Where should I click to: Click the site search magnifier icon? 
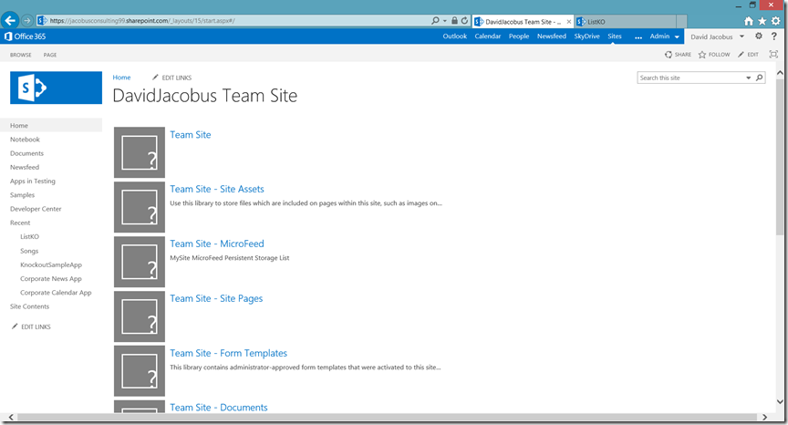(760, 78)
